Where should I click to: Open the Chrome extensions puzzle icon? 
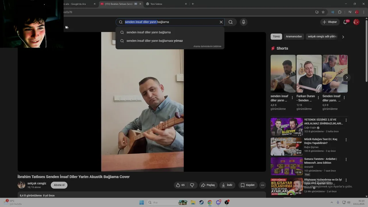pos(340,12)
